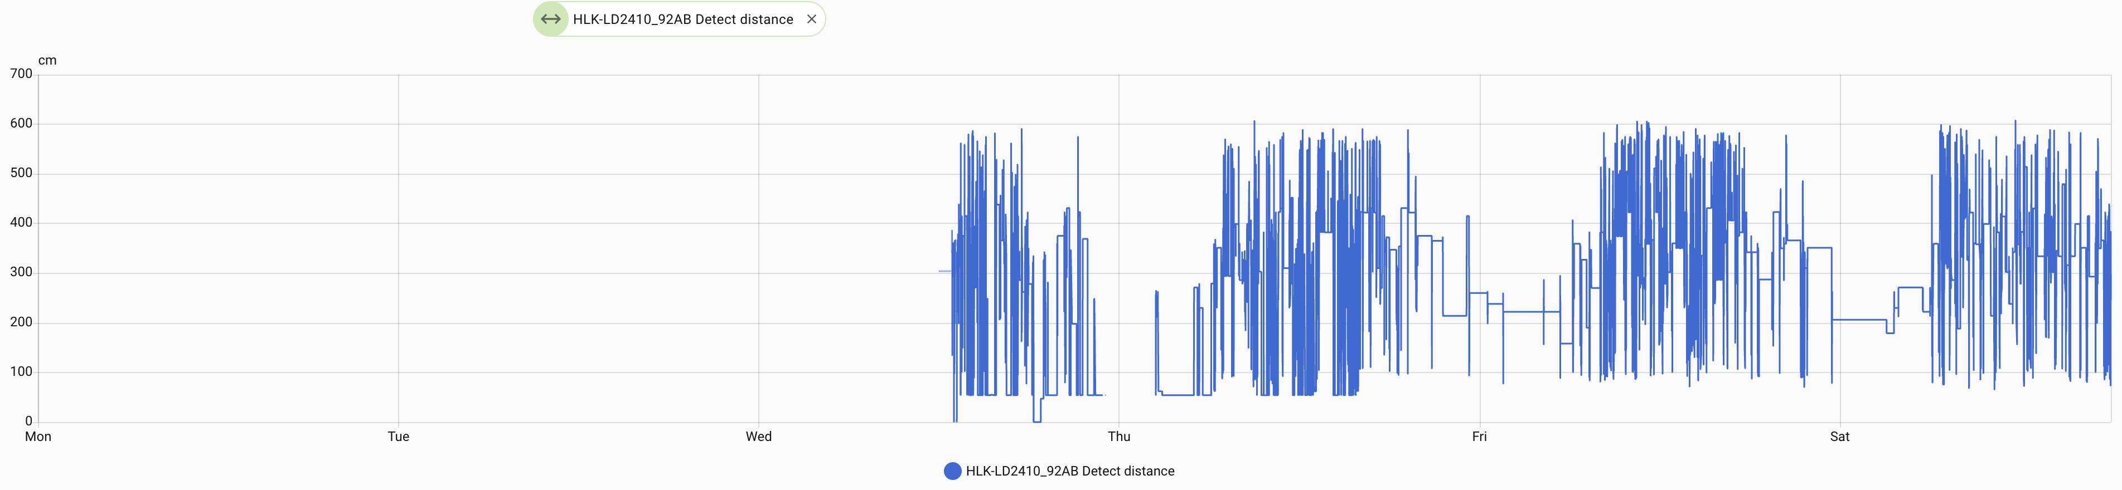Screen dimensions: 2122x490
Task: Click the 500 value on the y-axis
Action: tap(21, 173)
